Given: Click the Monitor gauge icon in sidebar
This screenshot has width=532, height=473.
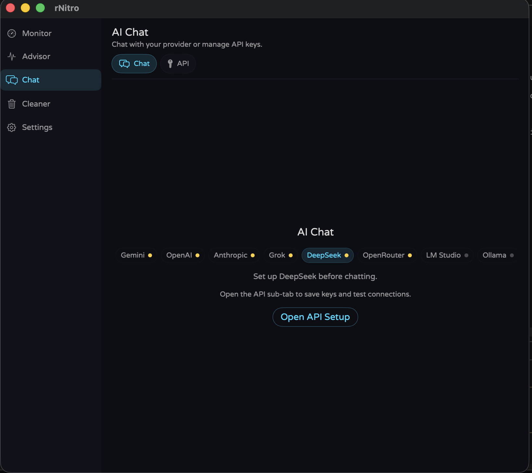Looking at the screenshot, I should pos(12,33).
